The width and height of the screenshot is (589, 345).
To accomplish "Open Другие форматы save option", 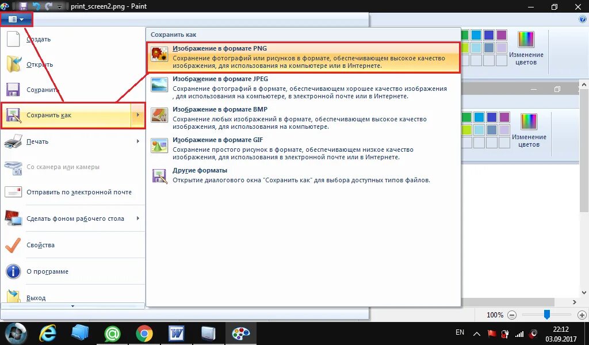I will (x=303, y=175).
